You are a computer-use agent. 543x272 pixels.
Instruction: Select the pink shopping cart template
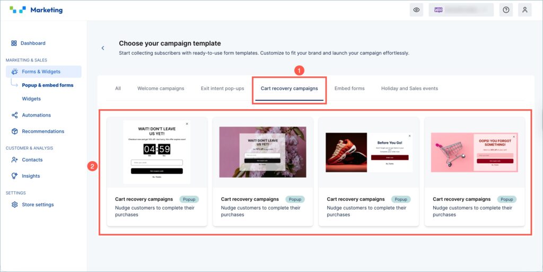click(475, 172)
